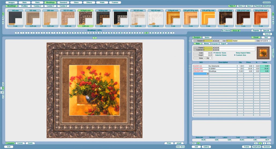Switch to View 3 layout
The height and width of the screenshot is (149, 276).
249,6
